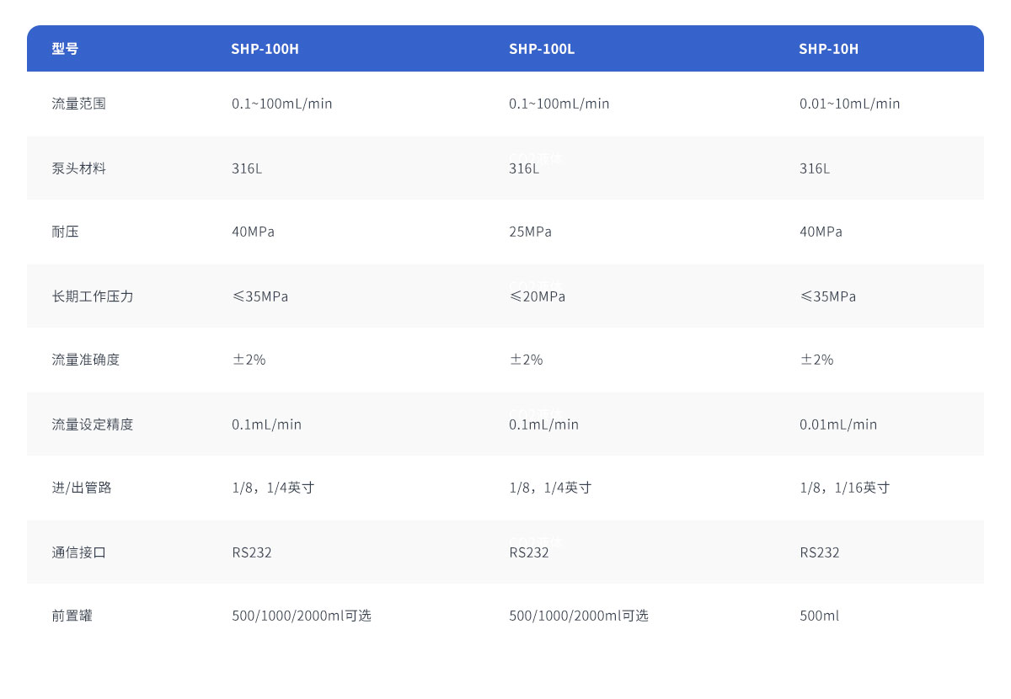Click the 500ml tank value for SHP-10H
This screenshot has height=699, width=1011.
819,616
